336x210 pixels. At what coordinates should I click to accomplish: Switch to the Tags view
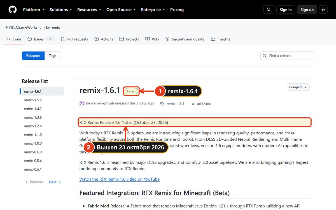[53, 56]
